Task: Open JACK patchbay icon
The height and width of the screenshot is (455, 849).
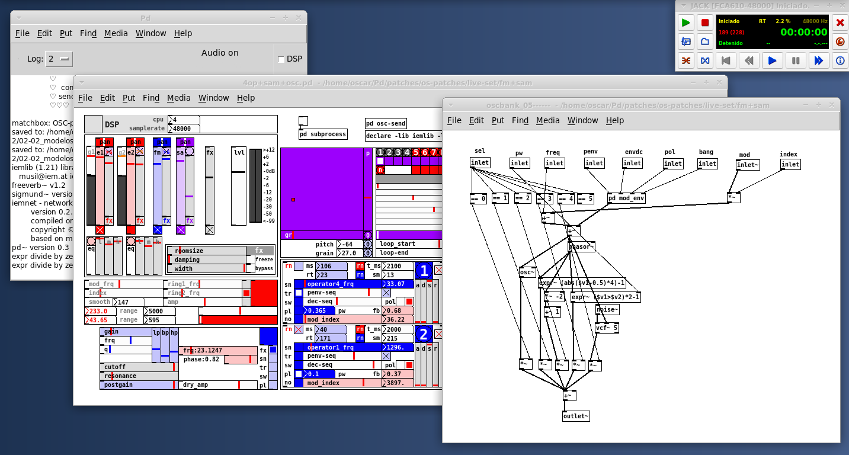Action: click(x=705, y=60)
